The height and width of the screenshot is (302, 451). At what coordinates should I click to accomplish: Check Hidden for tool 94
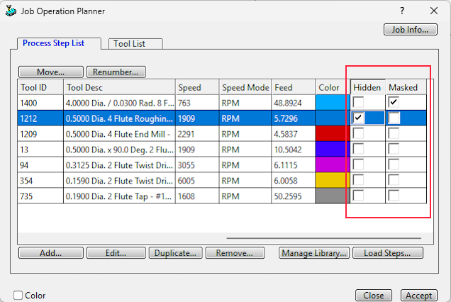point(358,164)
